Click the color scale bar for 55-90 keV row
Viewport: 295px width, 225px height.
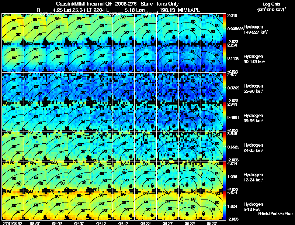pyautogui.click(x=224, y=87)
